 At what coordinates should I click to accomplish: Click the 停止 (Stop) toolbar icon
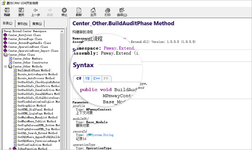click(64, 12)
